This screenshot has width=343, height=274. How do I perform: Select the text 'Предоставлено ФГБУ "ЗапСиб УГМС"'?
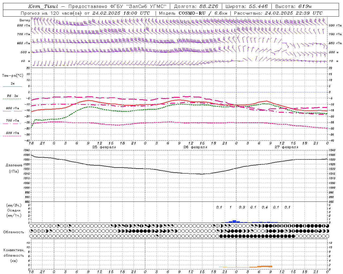pos(117,6)
